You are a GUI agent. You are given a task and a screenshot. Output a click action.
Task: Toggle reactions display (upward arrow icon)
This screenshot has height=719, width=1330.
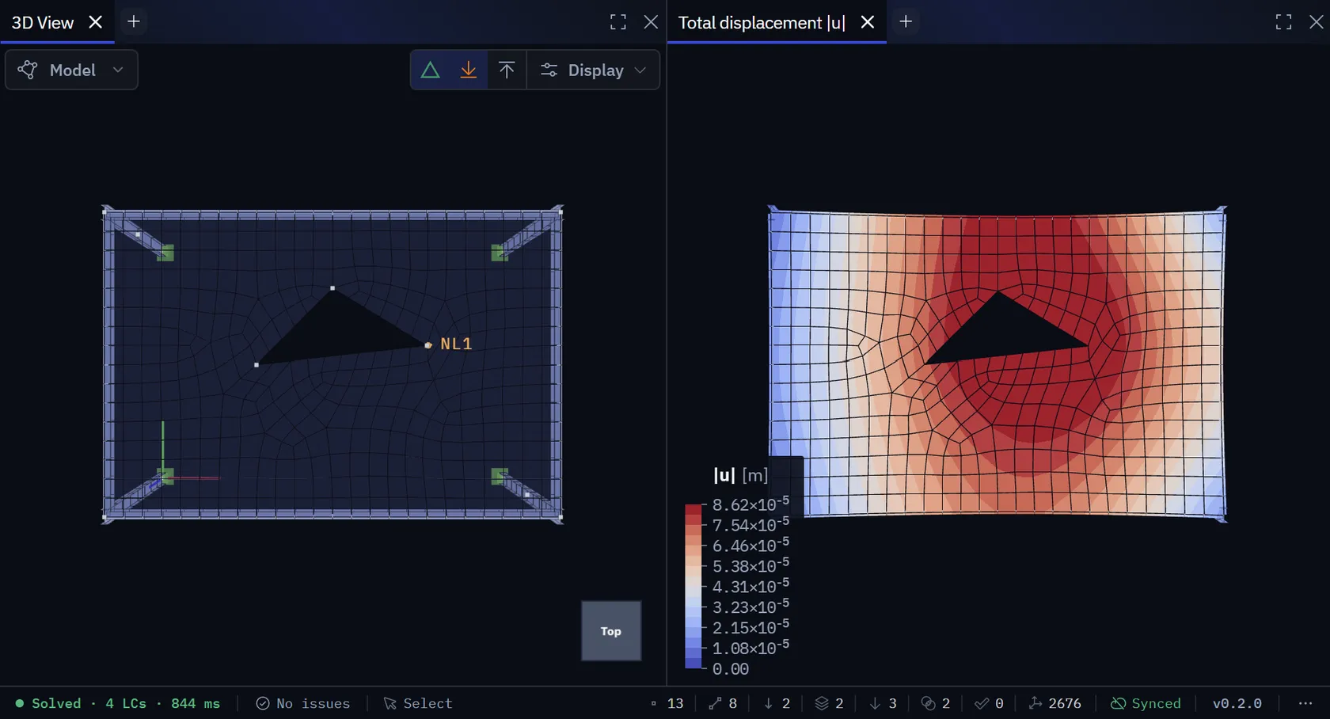click(507, 70)
